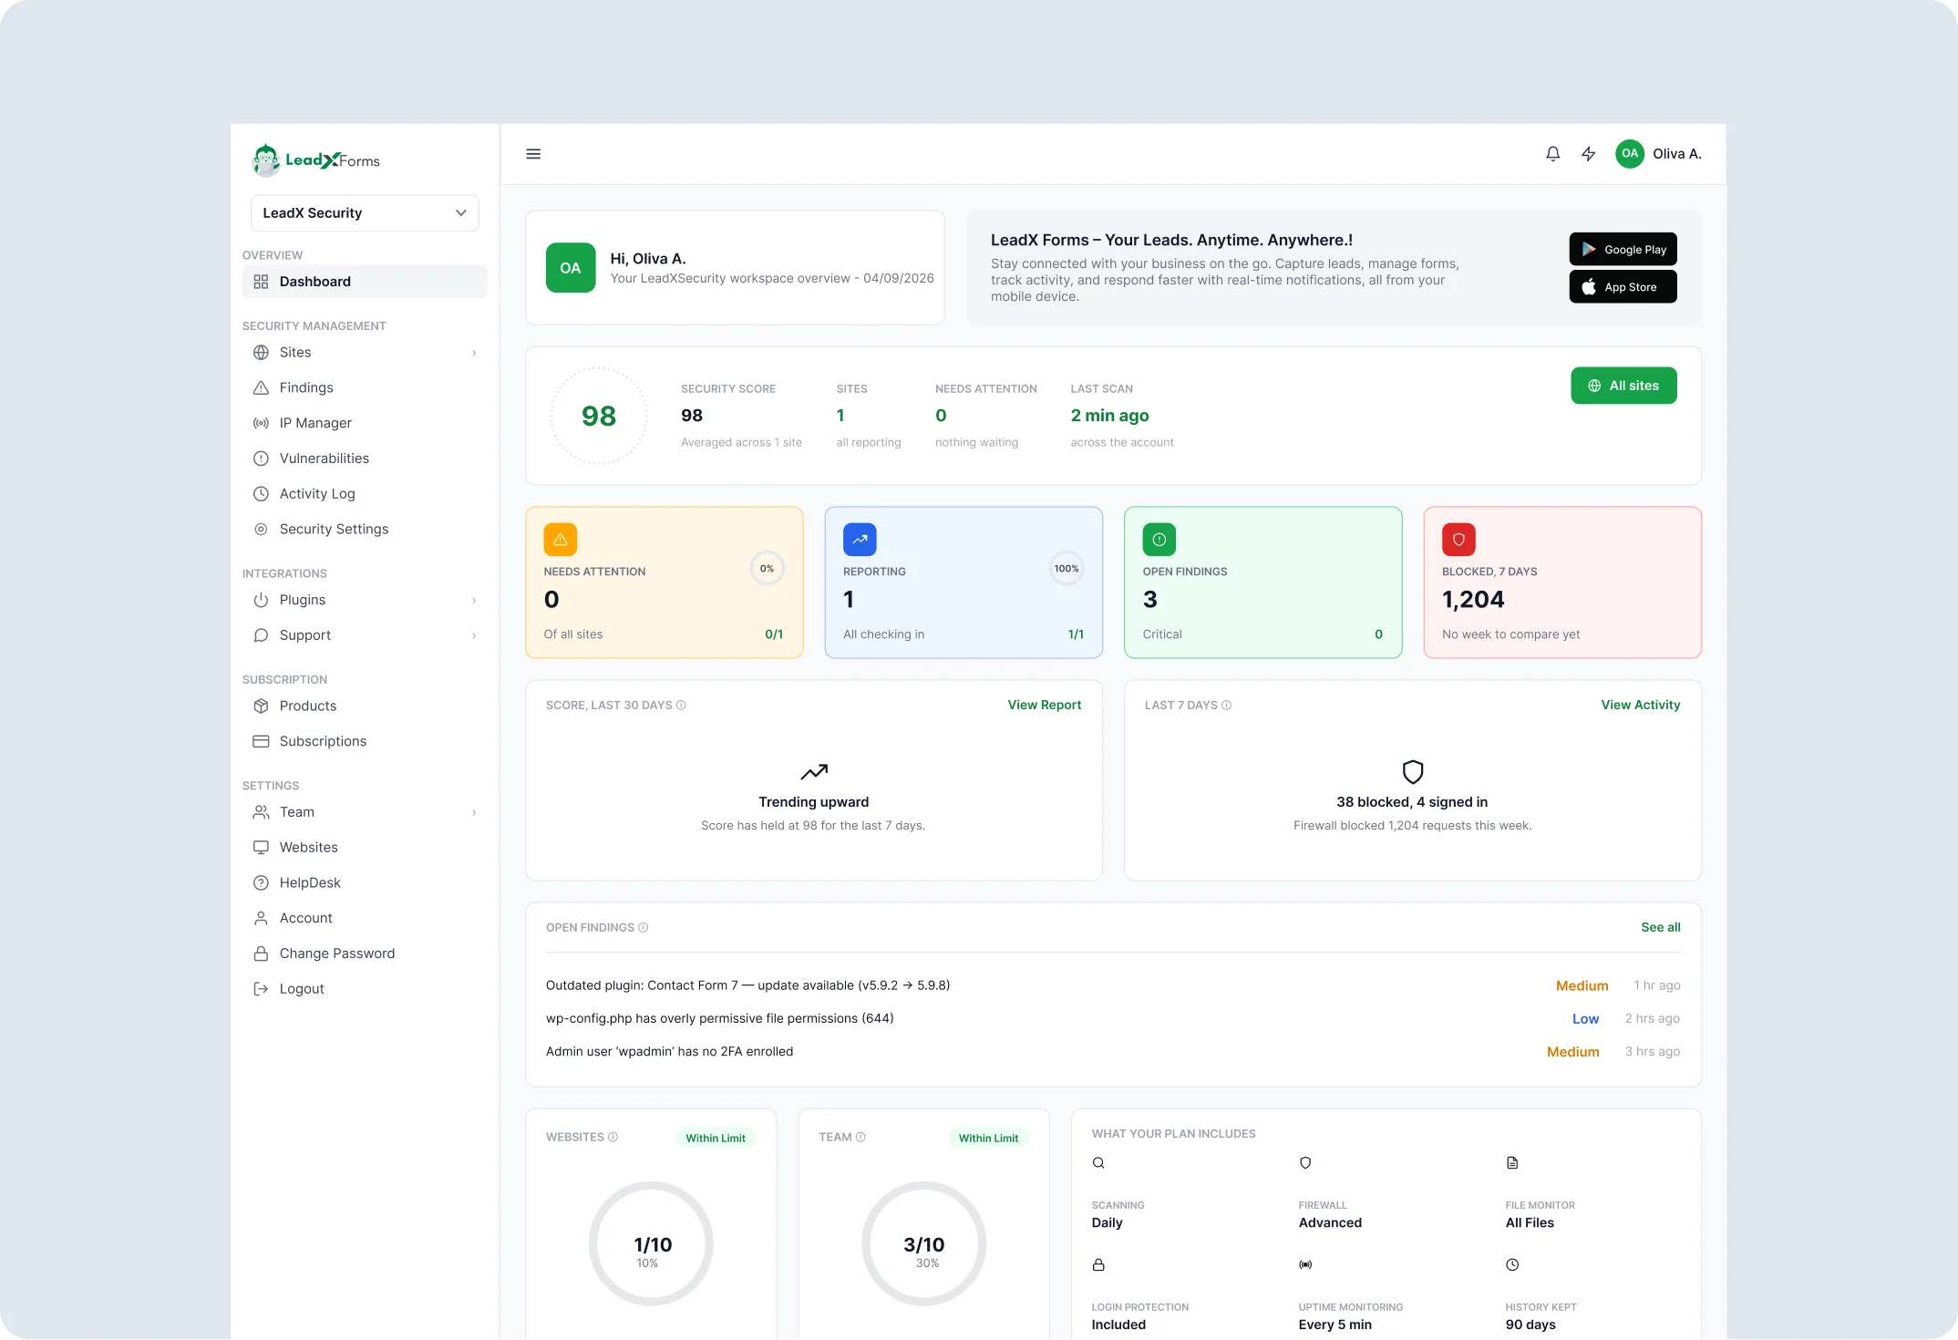This screenshot has height=1340, width=1958.
Task: Click See all for open findings
Action: point(1660,928)
